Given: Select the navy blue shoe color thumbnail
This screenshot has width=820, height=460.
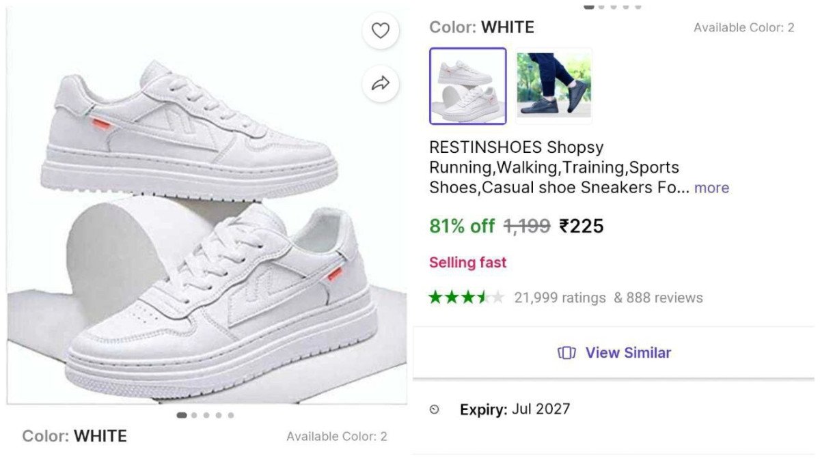Looking at the screenshot, I should tap(553, 86).
